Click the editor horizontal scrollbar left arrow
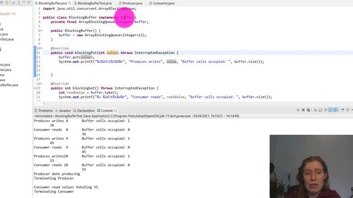Viewport: 353px width, 198px height. point(45,103)
